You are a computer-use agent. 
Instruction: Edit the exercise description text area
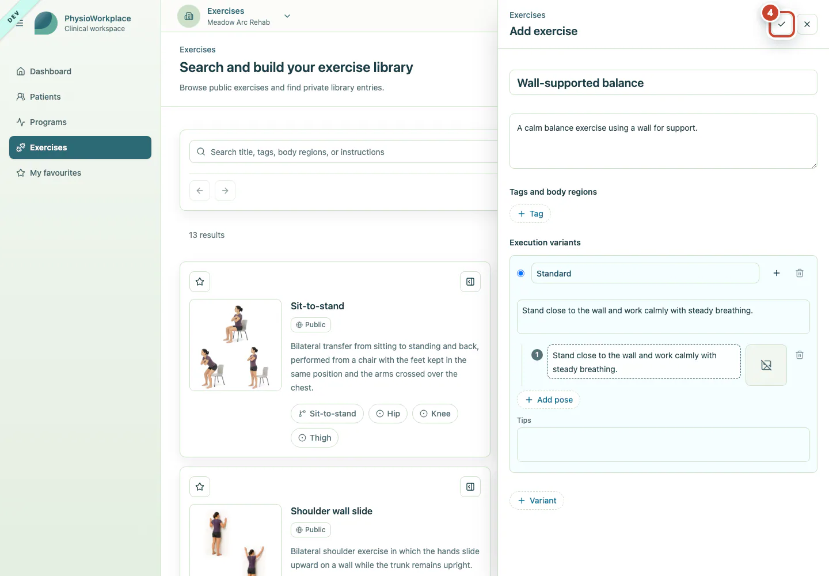coord(663,141)
